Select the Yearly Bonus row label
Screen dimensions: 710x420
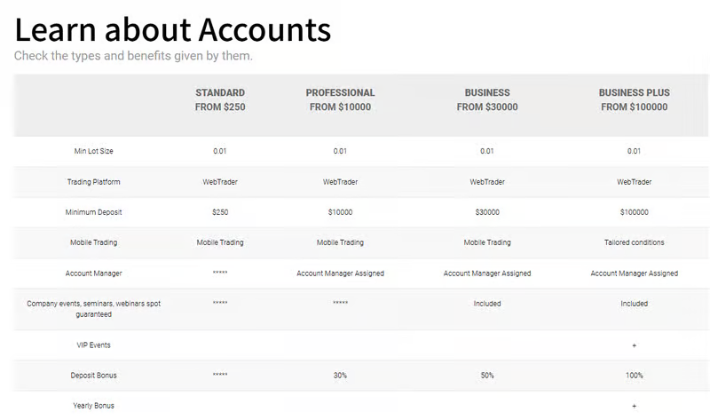(93, 406)
